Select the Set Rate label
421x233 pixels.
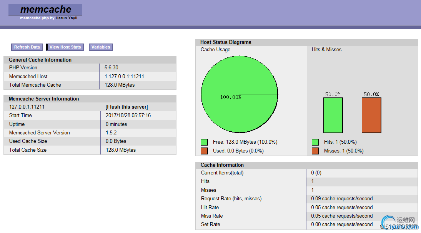point(211,225)
